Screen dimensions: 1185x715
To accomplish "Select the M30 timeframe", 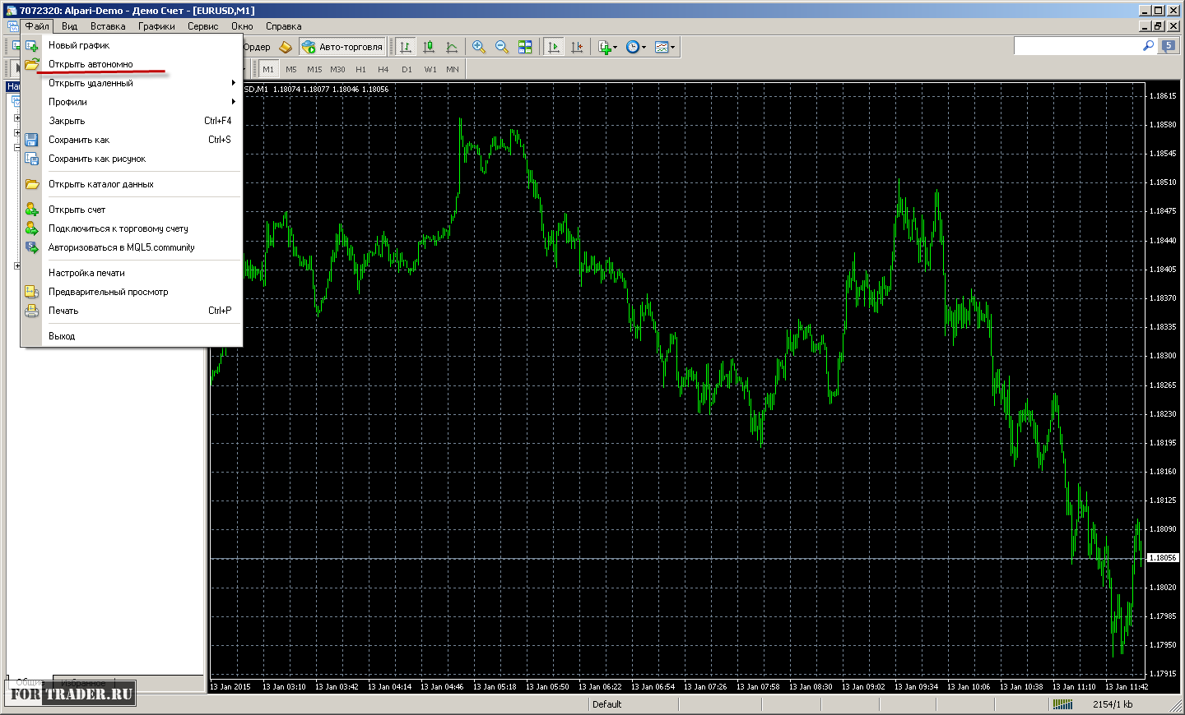I will [337, 70].
